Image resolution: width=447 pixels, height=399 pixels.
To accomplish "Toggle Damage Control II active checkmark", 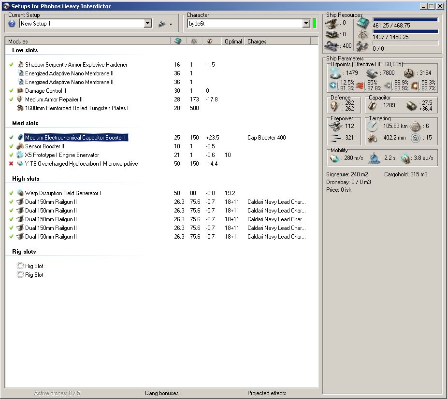I will [x=11, y=91].
